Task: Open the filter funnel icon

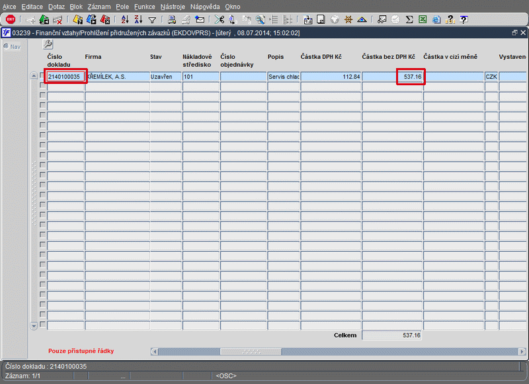Action: 152,20
